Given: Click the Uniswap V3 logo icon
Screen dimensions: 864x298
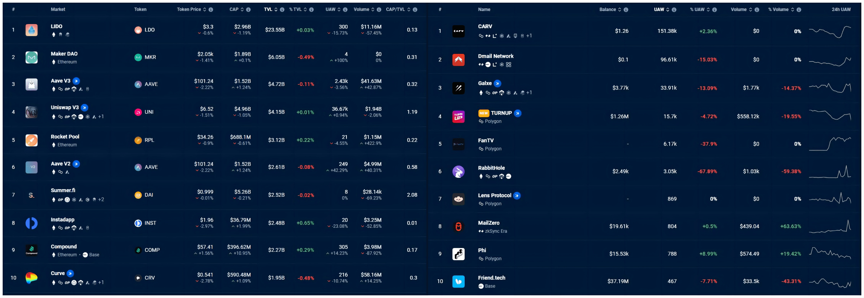Looking at the screenshot, I should pyautogui.click(x=31, y=112).
